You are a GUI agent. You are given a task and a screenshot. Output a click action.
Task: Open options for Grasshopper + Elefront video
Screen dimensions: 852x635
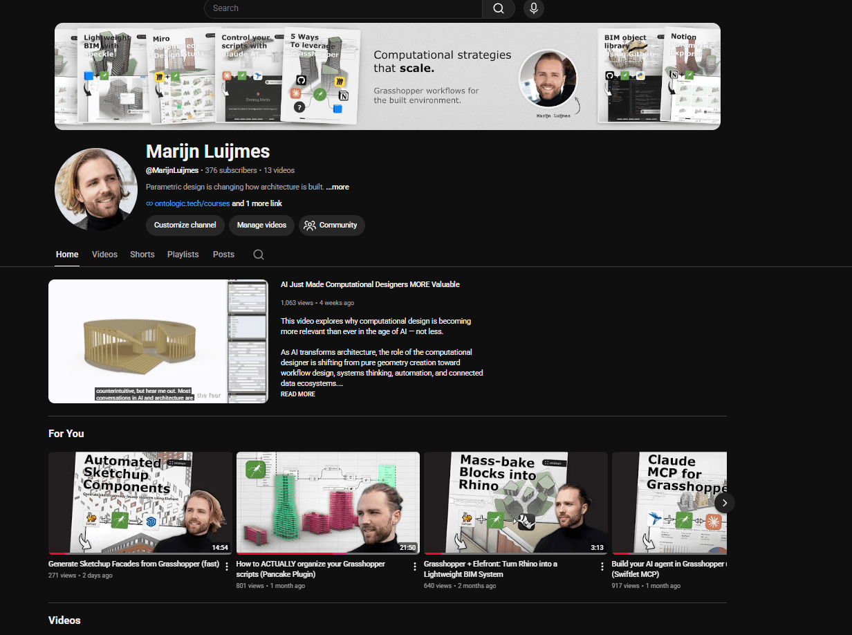(x=603, y=567)
